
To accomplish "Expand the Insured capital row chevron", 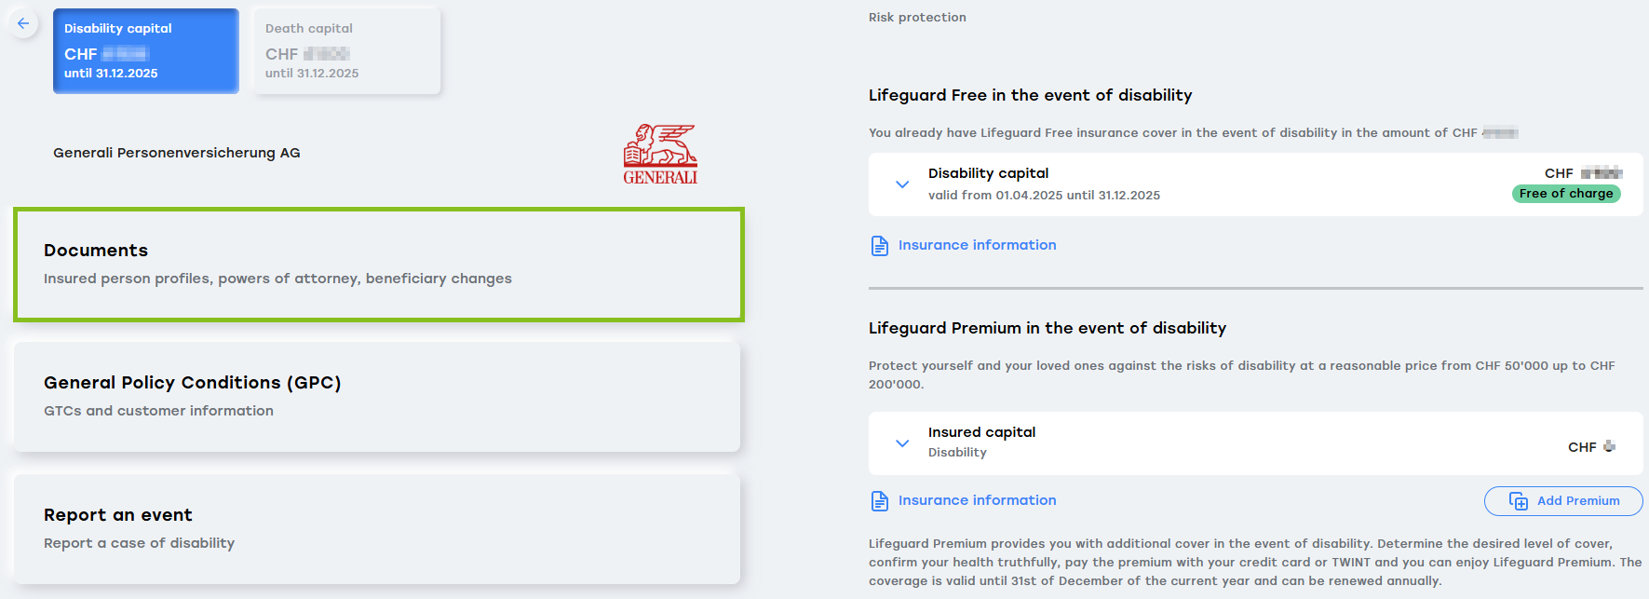I will [x=901, y=443].
